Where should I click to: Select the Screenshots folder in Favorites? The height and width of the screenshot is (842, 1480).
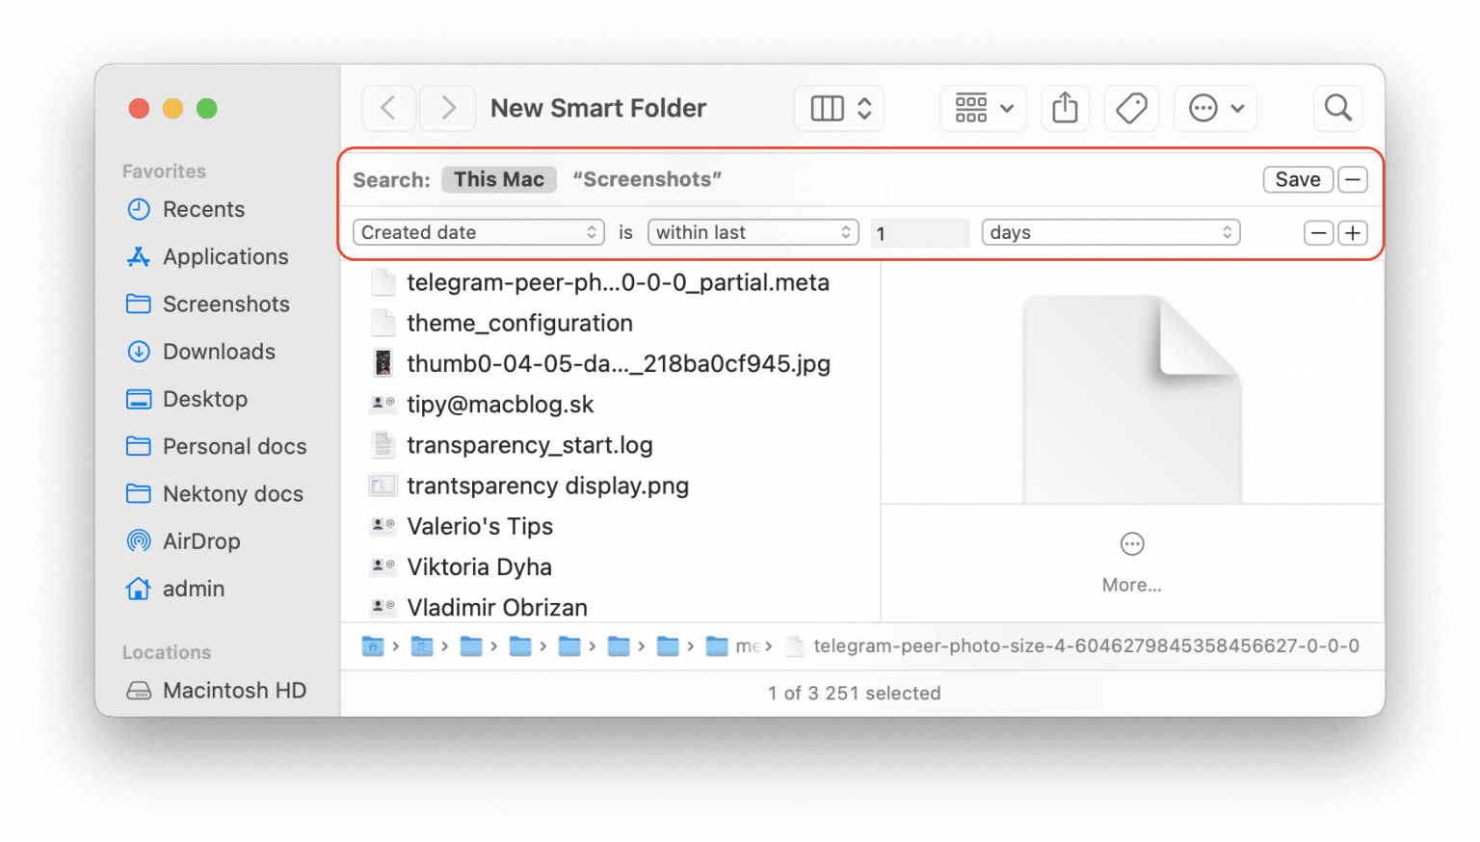pos(226,303)
